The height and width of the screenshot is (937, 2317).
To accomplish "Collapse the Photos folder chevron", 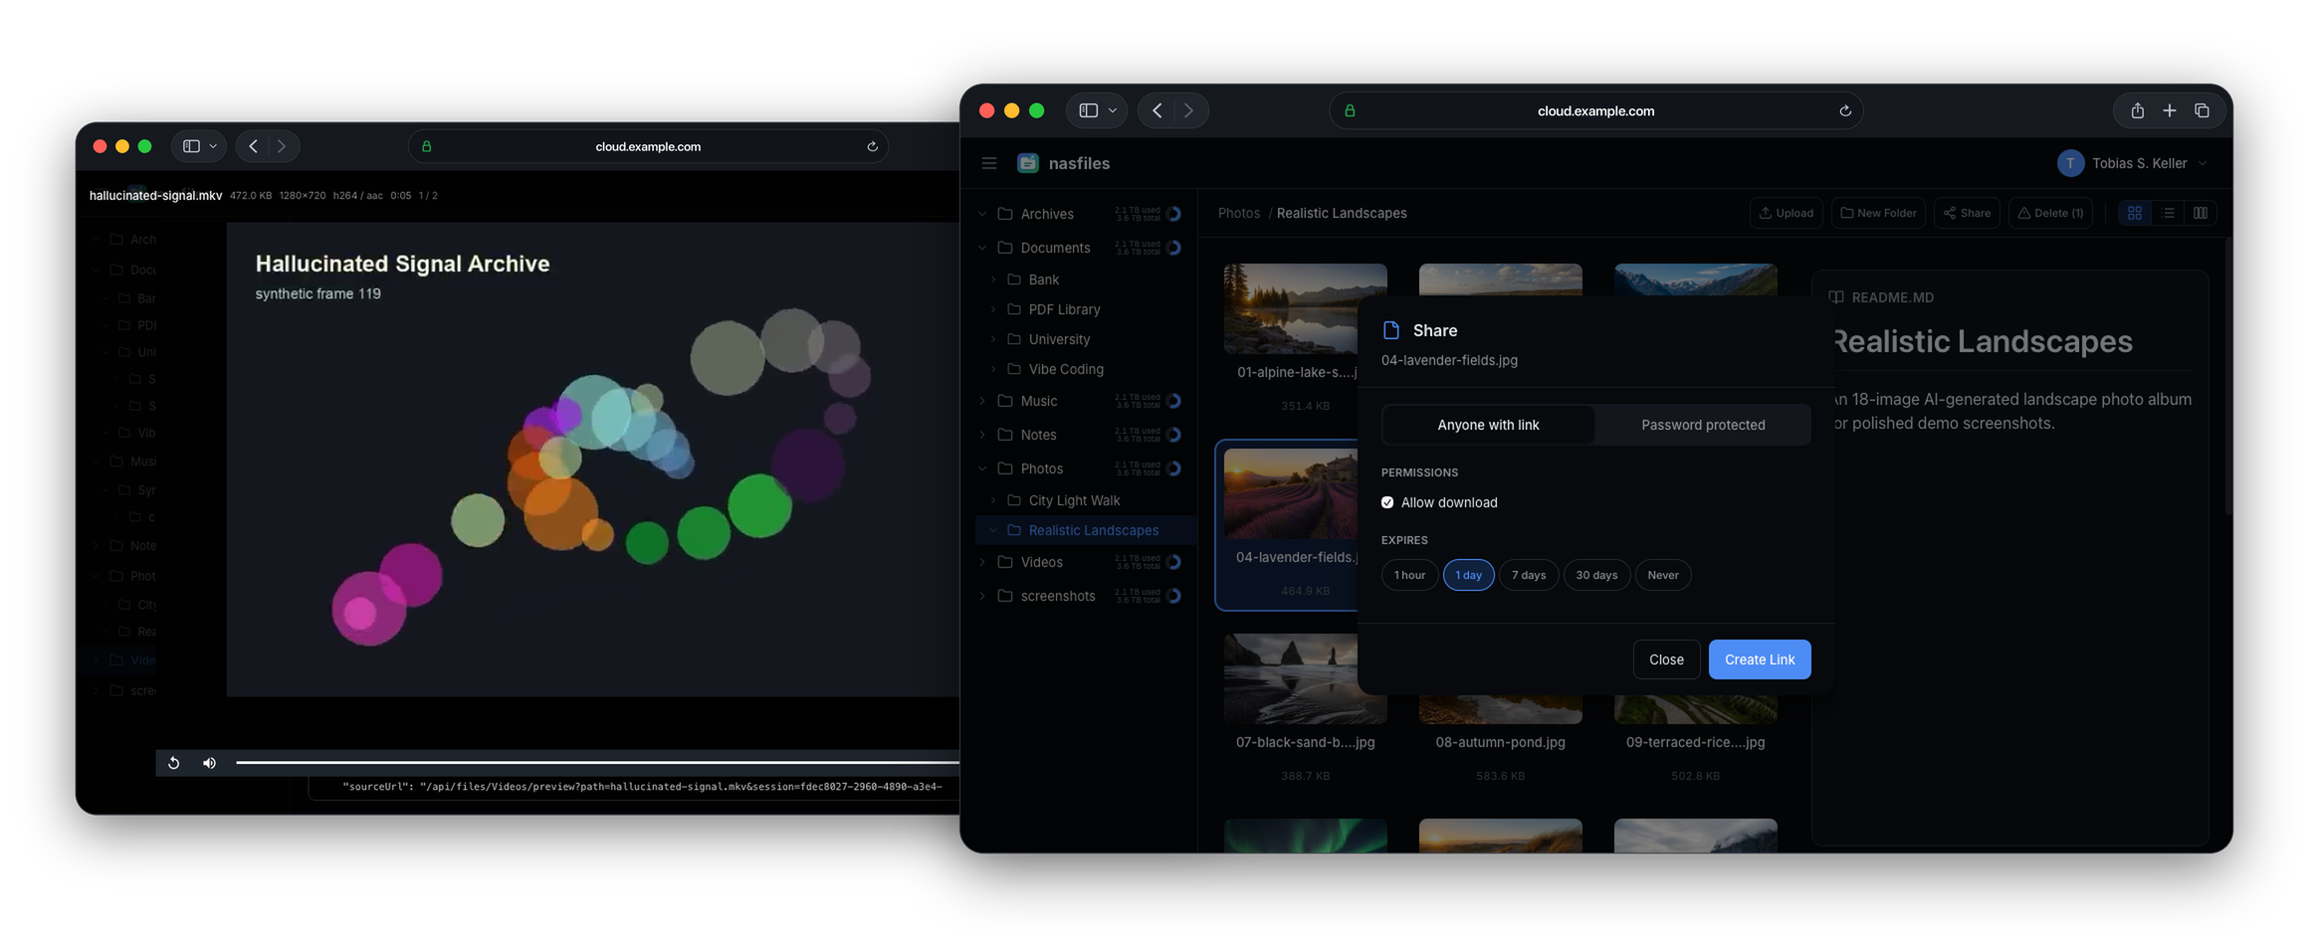I will pyautogui.click(x=982, y=468).
